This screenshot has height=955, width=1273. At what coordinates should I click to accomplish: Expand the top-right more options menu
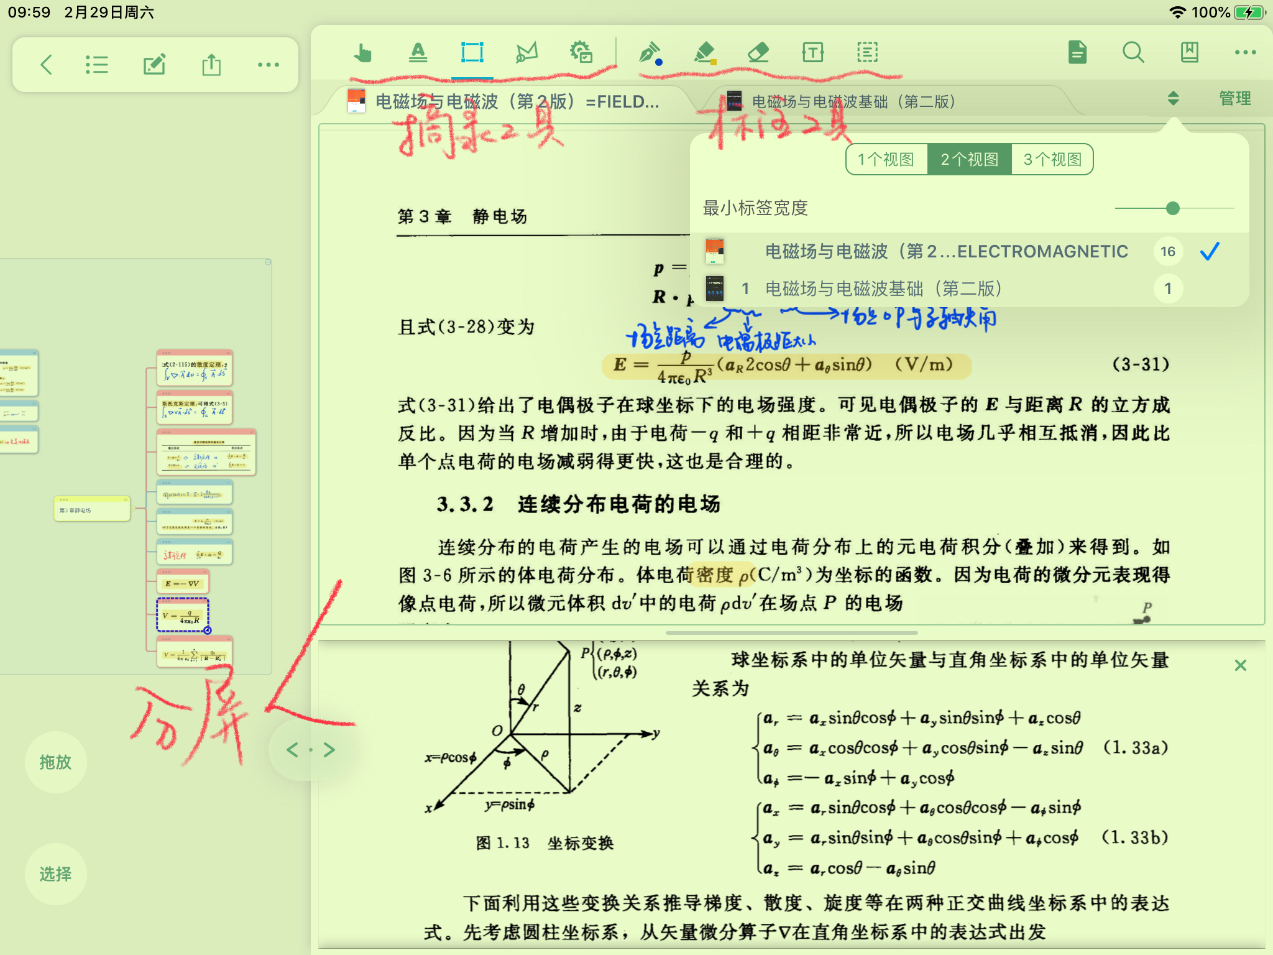1245,53
